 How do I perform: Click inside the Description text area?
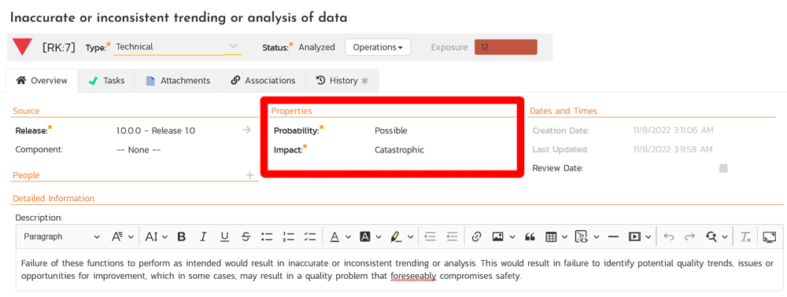[x=399, y=269]
